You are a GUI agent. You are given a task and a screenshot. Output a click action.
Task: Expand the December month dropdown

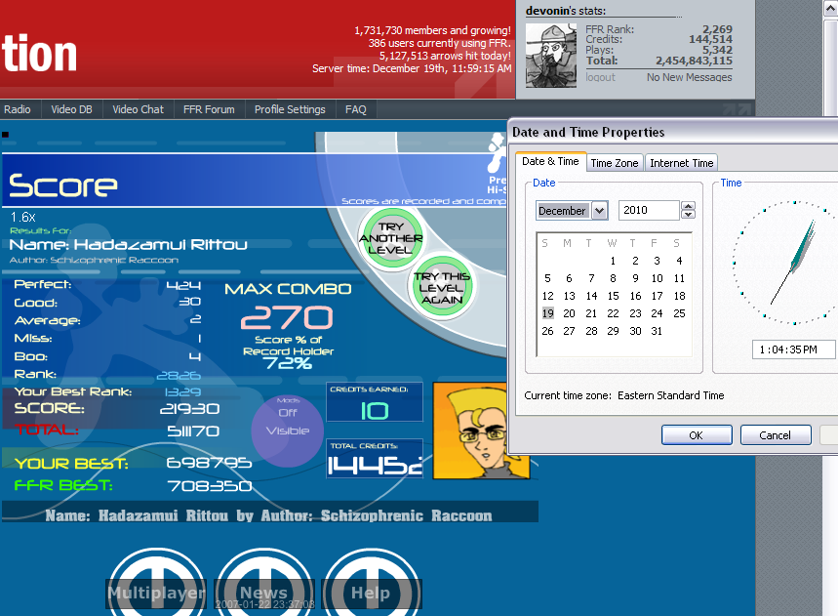point(599,211)
